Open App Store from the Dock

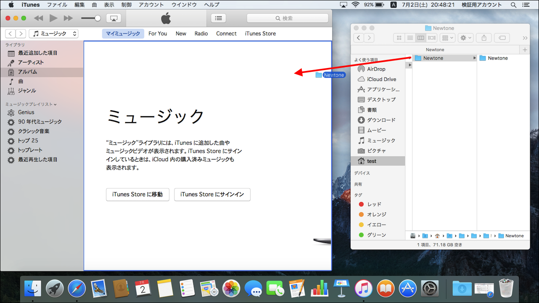tap(407, 288)
